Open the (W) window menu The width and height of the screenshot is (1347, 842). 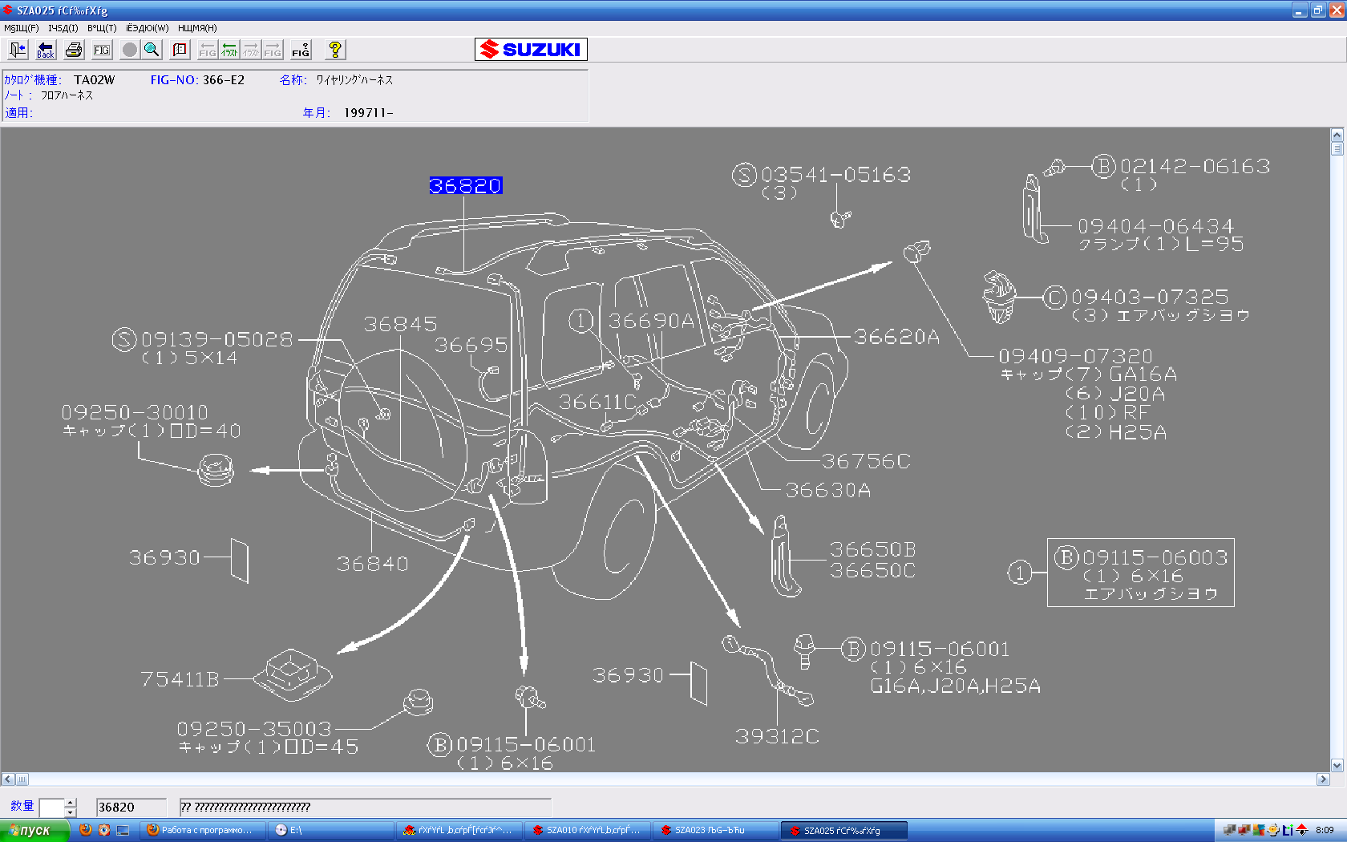pos(147,28)
